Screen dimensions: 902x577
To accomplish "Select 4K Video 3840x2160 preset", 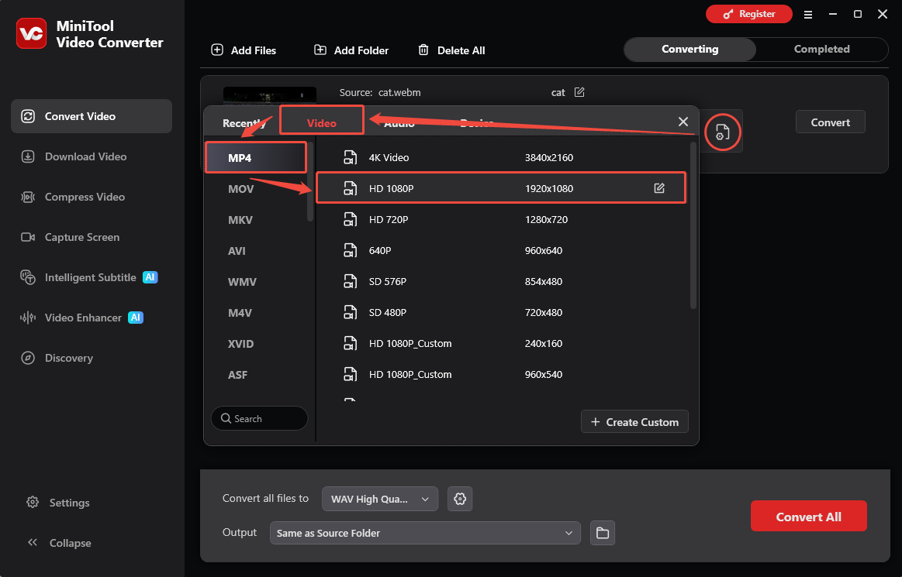I will click(501, 157).
